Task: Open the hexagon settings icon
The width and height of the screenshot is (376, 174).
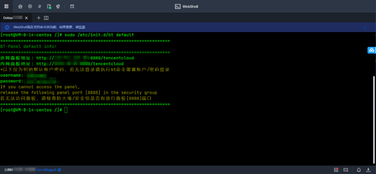Action: tap(30, 7)
